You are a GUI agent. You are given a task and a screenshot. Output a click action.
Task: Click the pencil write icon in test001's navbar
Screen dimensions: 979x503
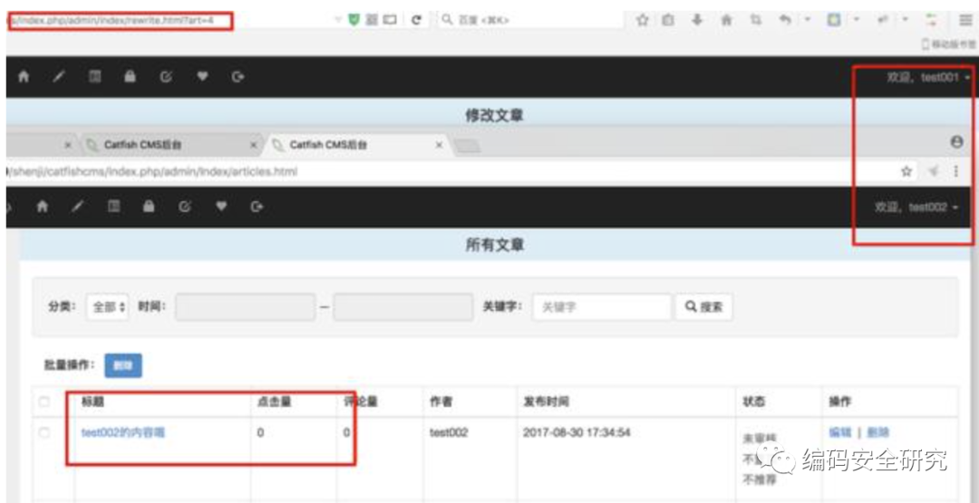(59, 77)
